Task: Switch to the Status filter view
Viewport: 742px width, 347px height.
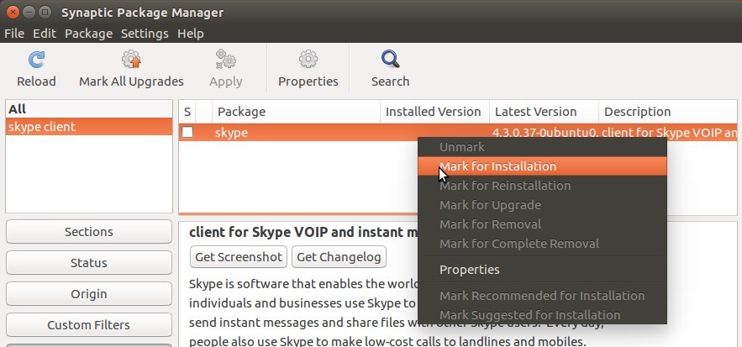Action: pos(89,263)
